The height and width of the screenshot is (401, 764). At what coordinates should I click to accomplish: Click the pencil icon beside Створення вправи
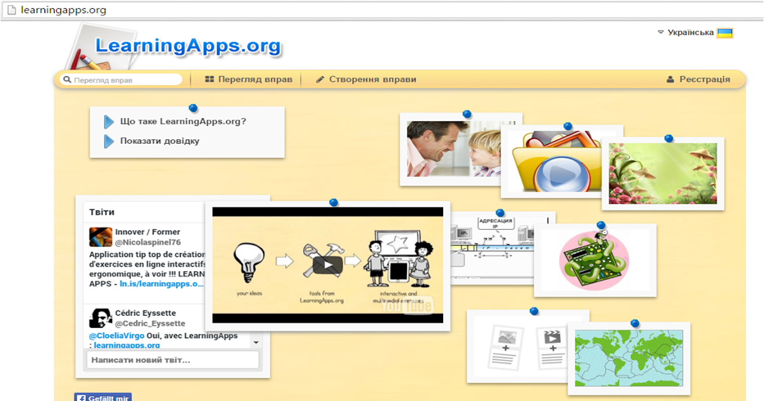pos(320,80)
